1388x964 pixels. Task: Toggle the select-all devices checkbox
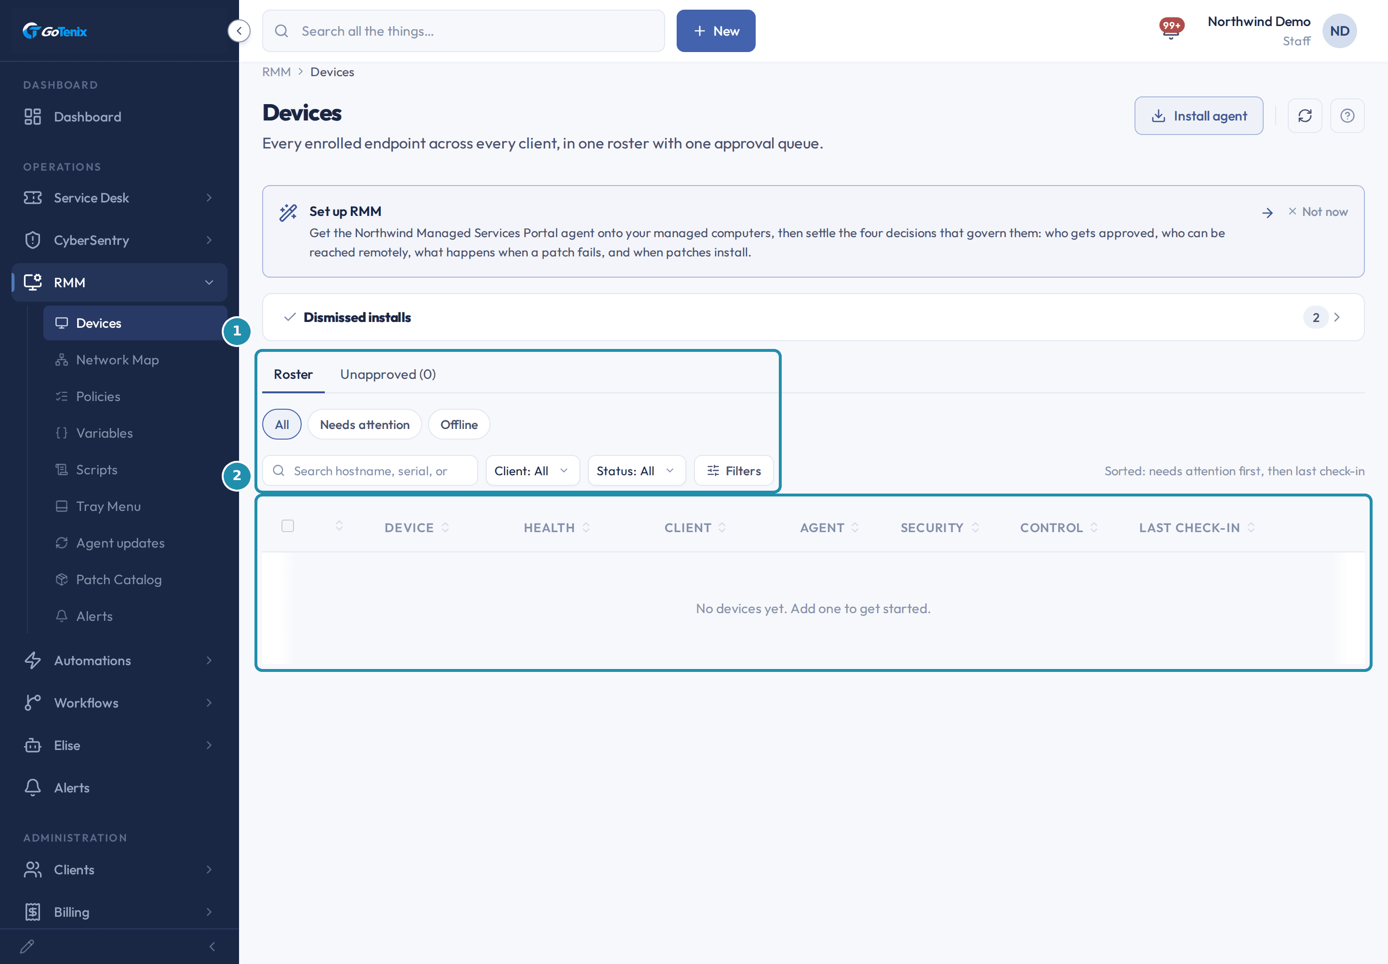[288, 526]
